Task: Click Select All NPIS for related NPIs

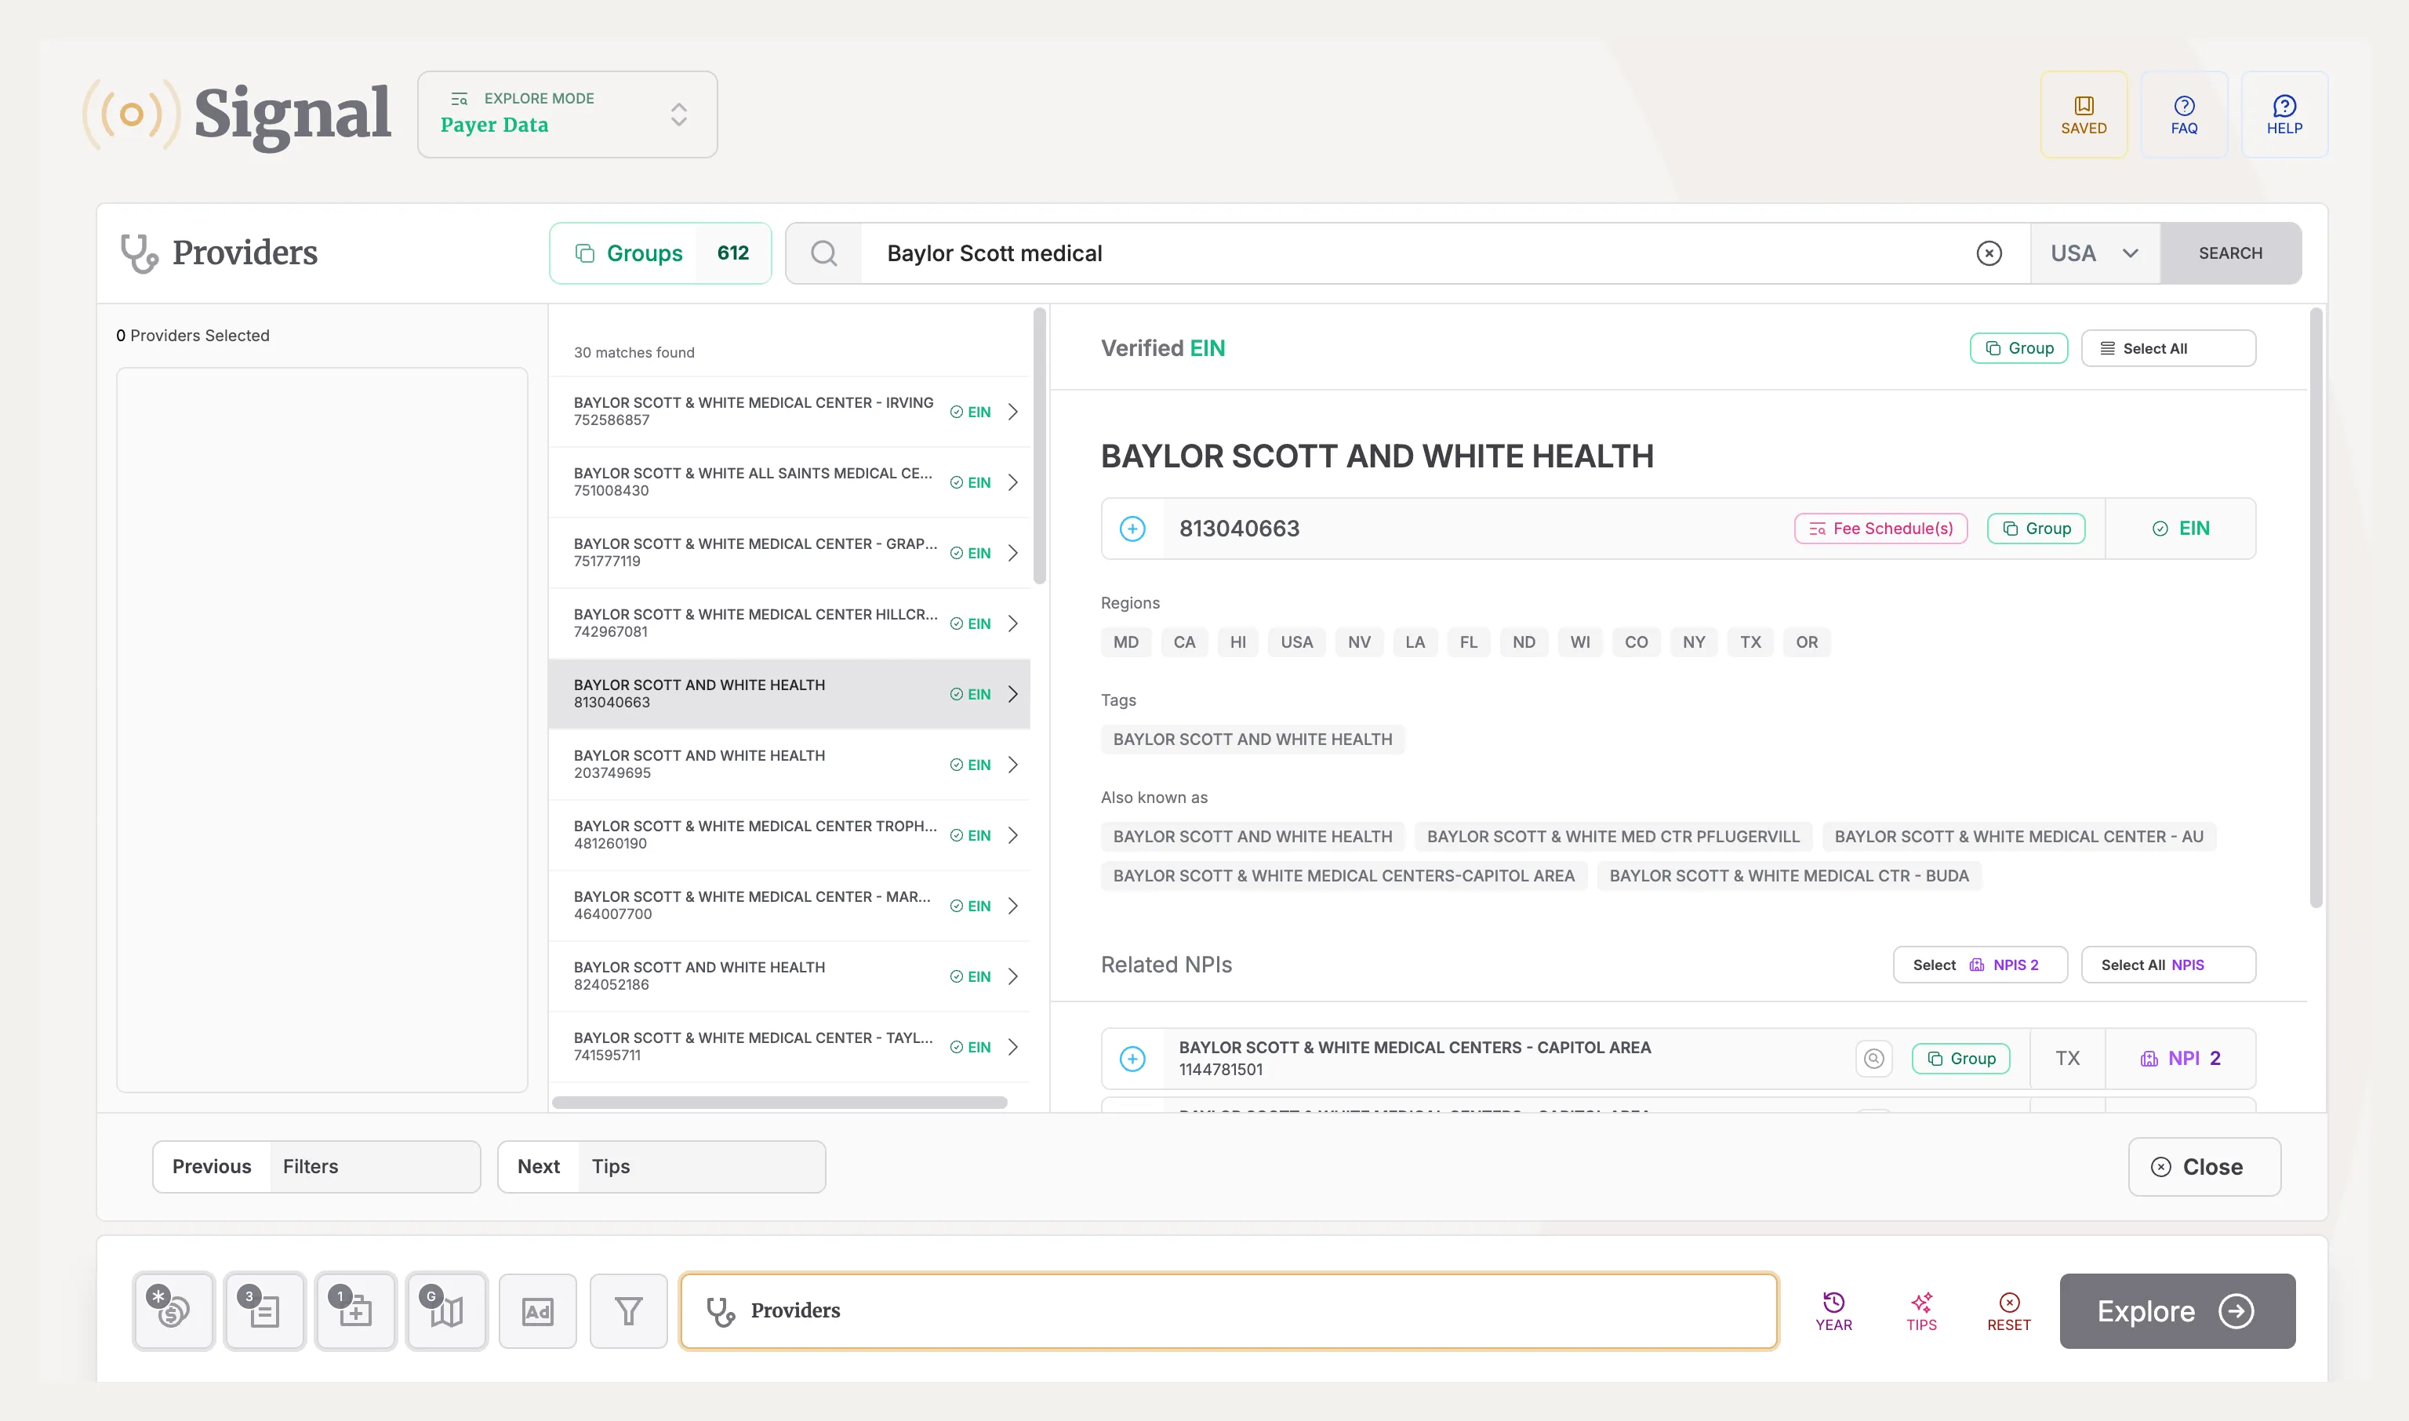Action: coord(2167,965)
